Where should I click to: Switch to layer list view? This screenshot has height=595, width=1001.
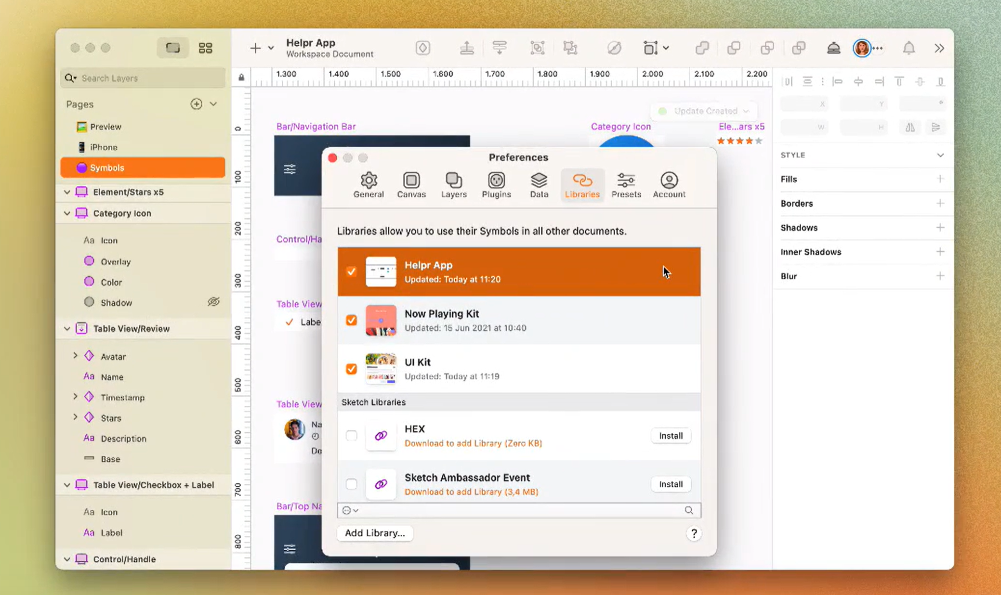173,48
